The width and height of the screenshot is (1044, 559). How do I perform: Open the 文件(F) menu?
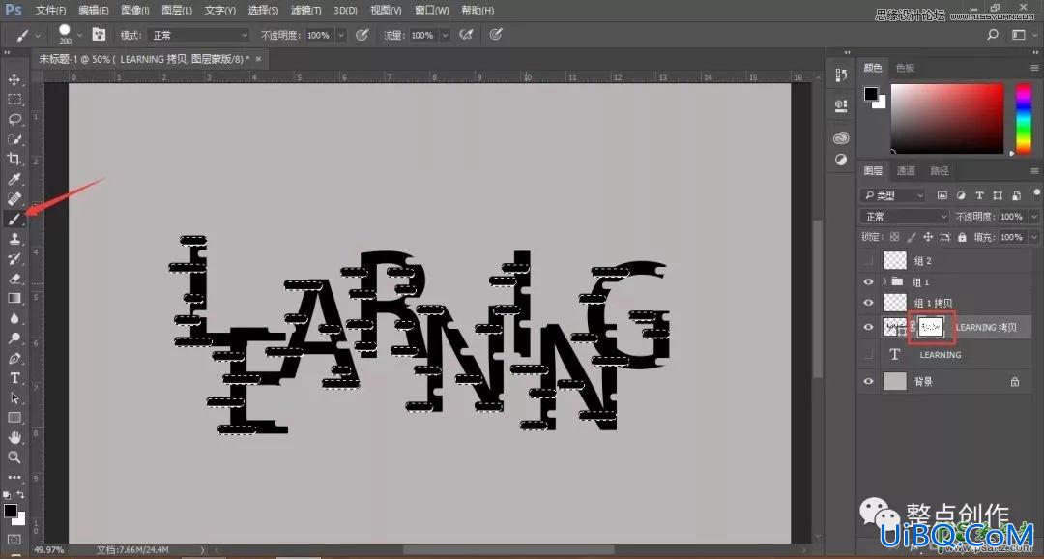(x=50, y=11)
